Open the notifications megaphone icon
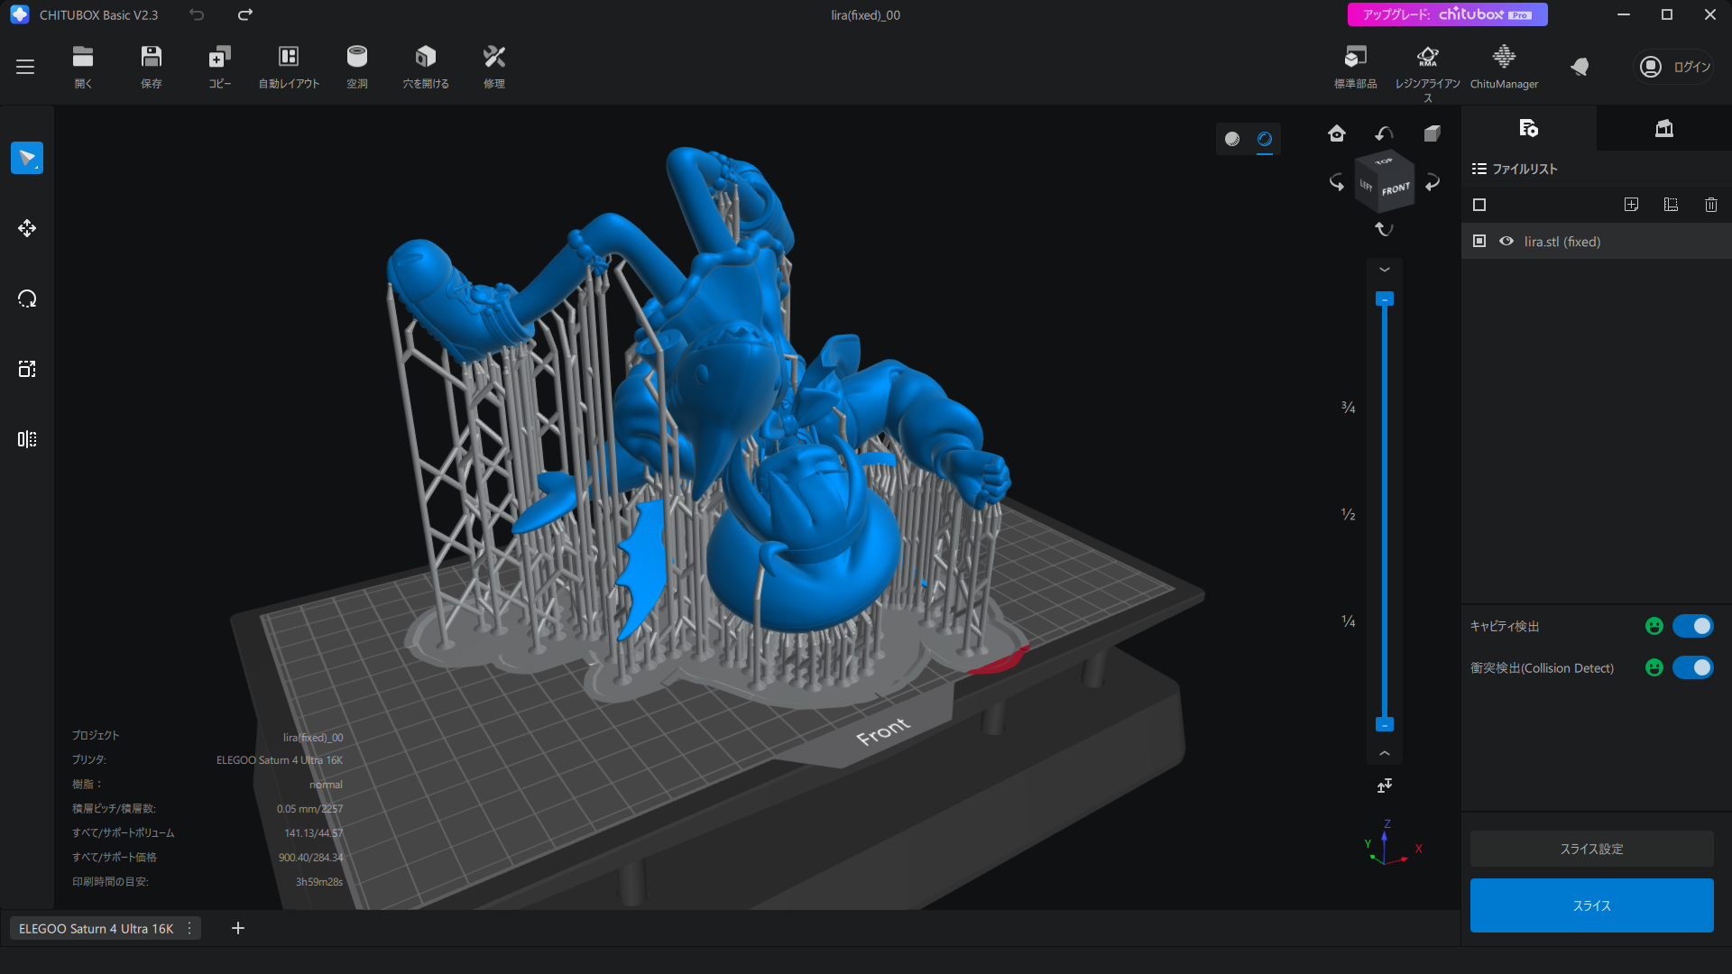The height and width of the screenshot is (974, 1732). [x=1580, y=67]
